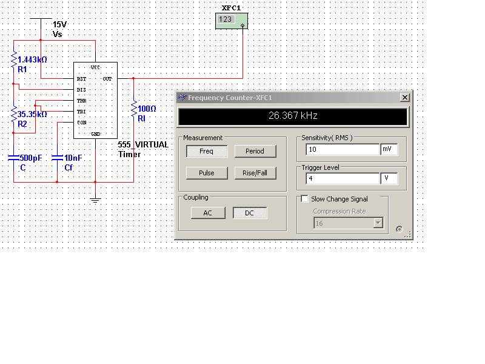Open the mV sensitivity unit selector
Viewport: 485px width, 364px height.
tap(389, 149)
